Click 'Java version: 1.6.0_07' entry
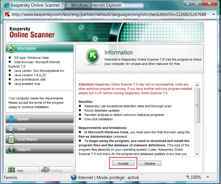The height and width of the screenshot is (184, 221). (x=30, y=75)
